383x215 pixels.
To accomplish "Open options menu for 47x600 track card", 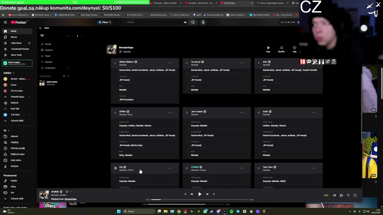I will coord(242,168).
